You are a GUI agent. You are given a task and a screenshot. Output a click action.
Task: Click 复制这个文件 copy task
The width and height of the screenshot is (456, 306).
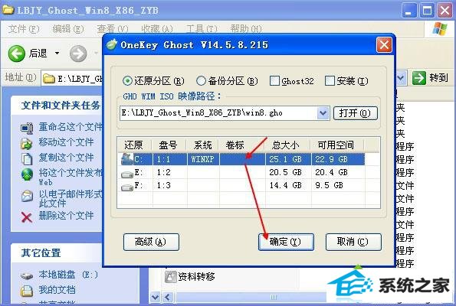66,157
